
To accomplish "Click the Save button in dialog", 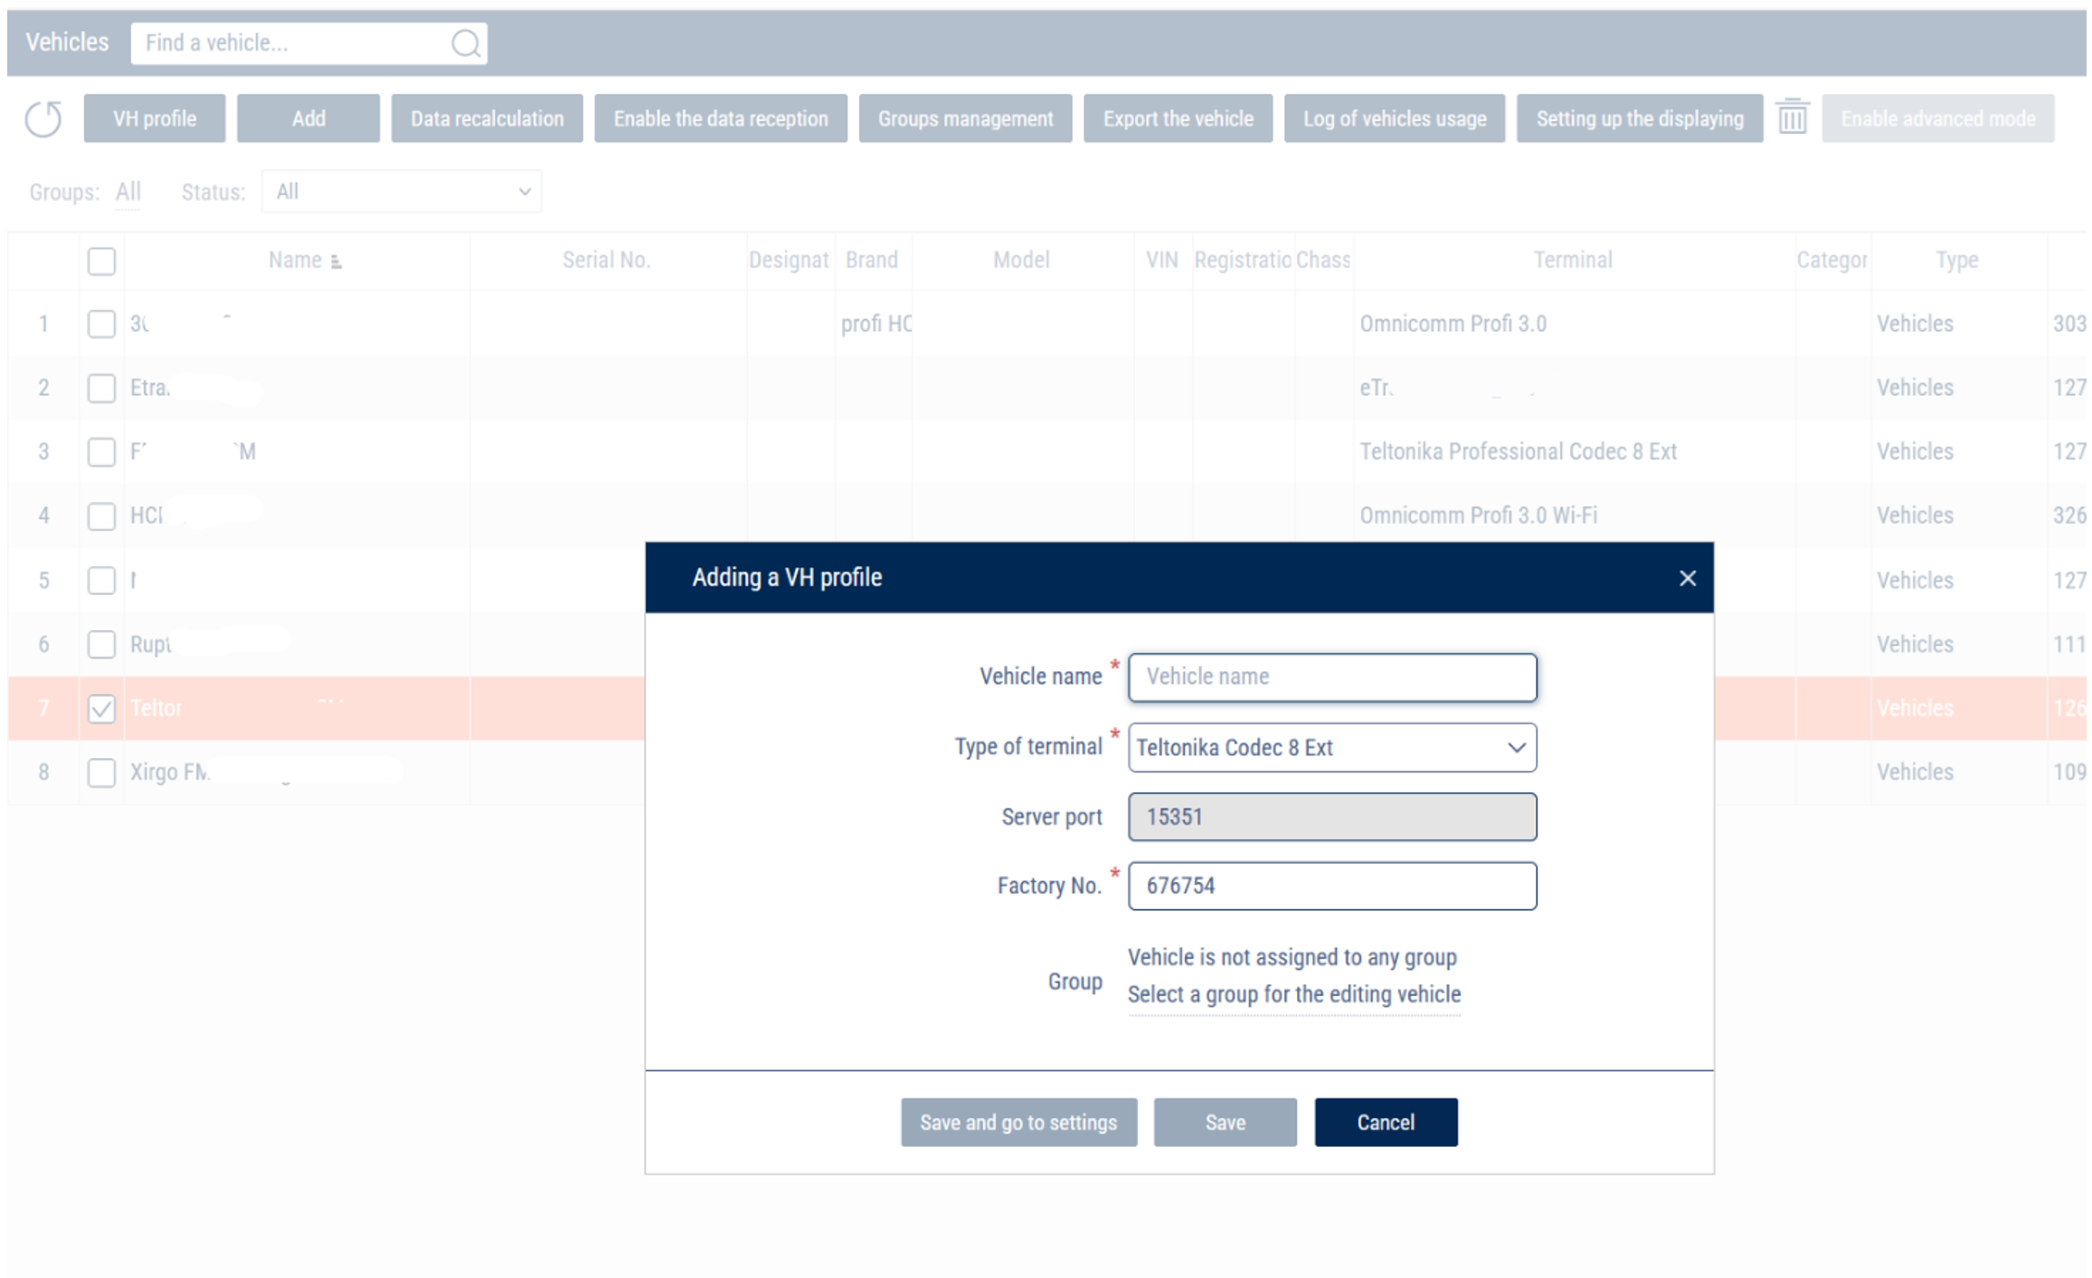I will [x=1225, y=1122].
